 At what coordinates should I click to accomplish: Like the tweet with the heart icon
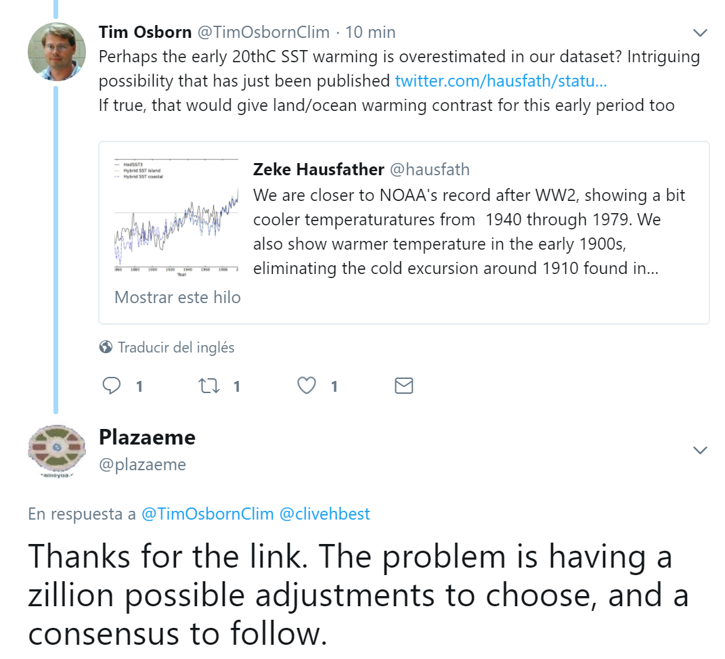307,386
